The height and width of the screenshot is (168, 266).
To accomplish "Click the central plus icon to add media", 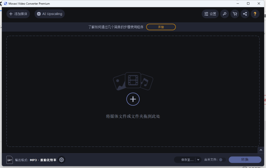I will pyautogui.click(x=133, y=99).
